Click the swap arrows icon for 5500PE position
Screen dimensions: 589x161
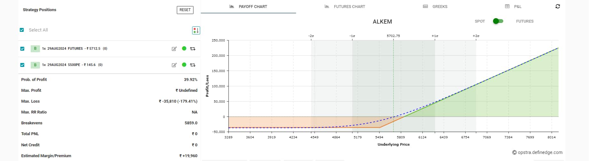[193, 65]
